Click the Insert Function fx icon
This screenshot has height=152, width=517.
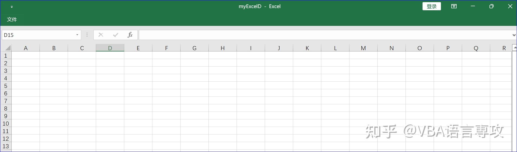click(130, 35)
